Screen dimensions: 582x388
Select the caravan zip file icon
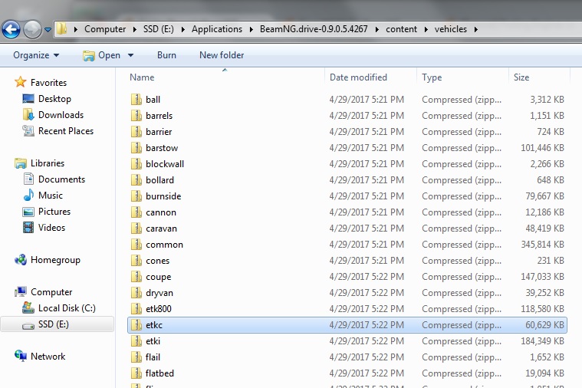click(x=136, y=229)
